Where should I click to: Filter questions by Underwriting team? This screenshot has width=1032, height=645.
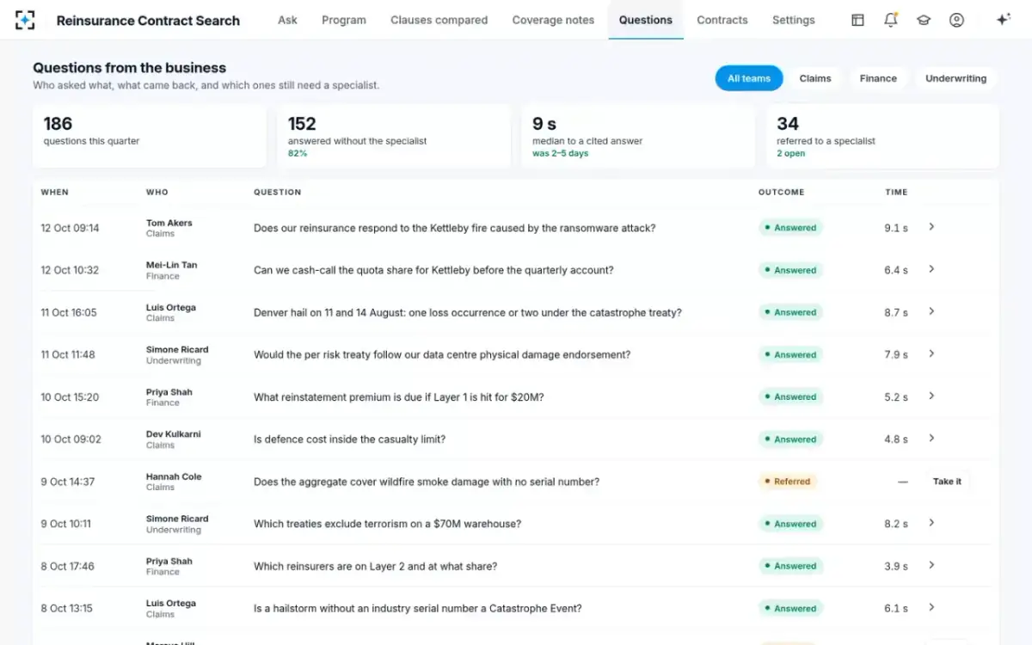click(955, 78)
